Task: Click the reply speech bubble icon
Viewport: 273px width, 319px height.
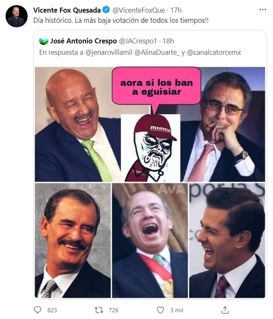Action: tap(38, 310)
